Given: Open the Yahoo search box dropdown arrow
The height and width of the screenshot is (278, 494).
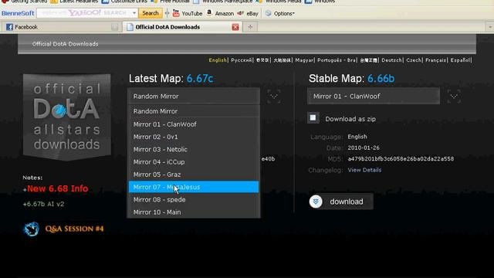Looking at the screenshot, I should (x=134, y=13).
